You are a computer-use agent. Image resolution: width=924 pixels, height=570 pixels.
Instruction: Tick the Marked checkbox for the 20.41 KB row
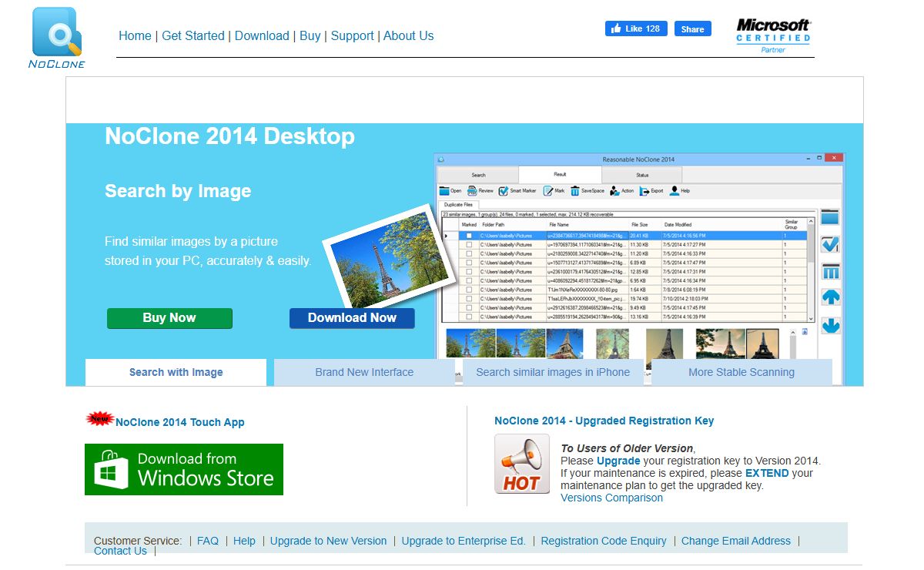coord(468,235)
